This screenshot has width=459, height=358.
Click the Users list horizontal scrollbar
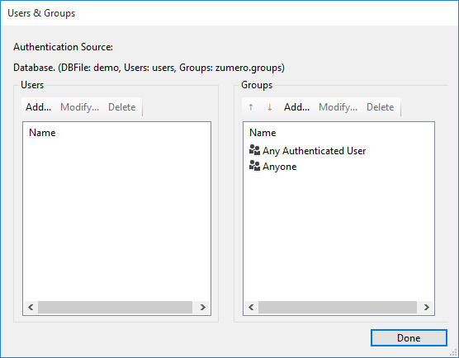(x=115, y=307)
